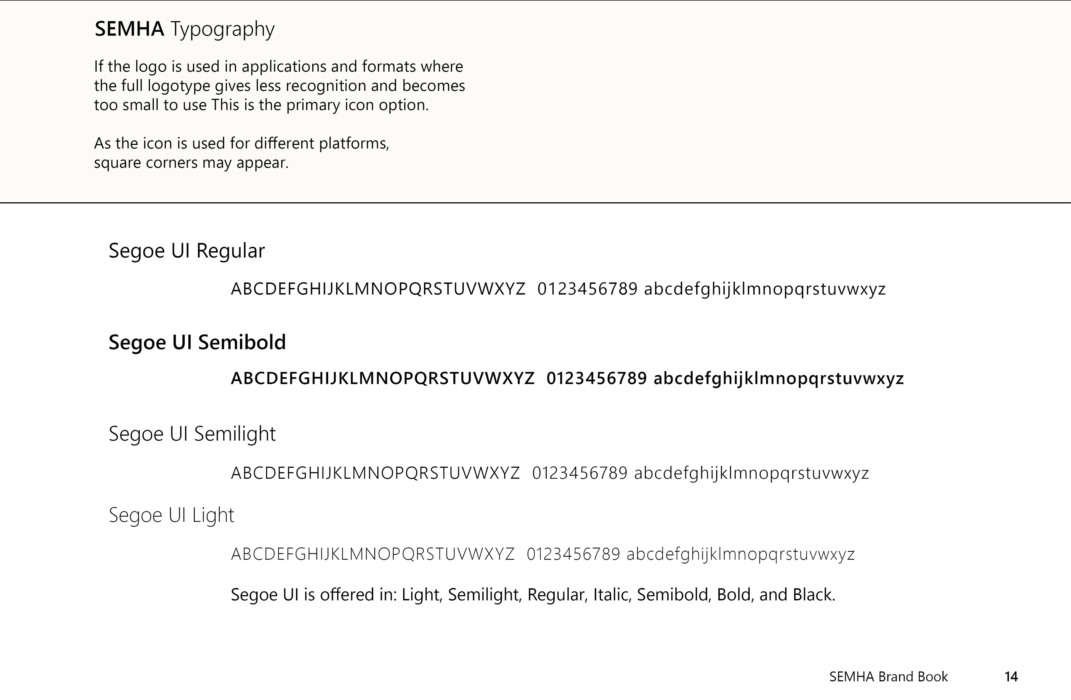The width and height of the screenshot is (1071, 700).
Task: Click the bold "SEMHA" word in the title
Action: pos(129,29)
